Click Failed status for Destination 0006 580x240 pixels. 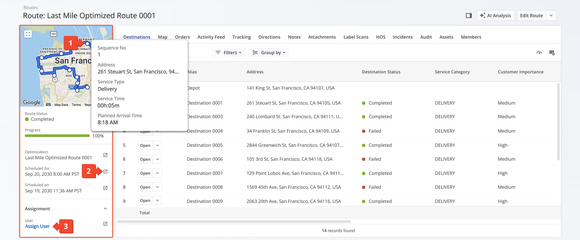(372, 159)
